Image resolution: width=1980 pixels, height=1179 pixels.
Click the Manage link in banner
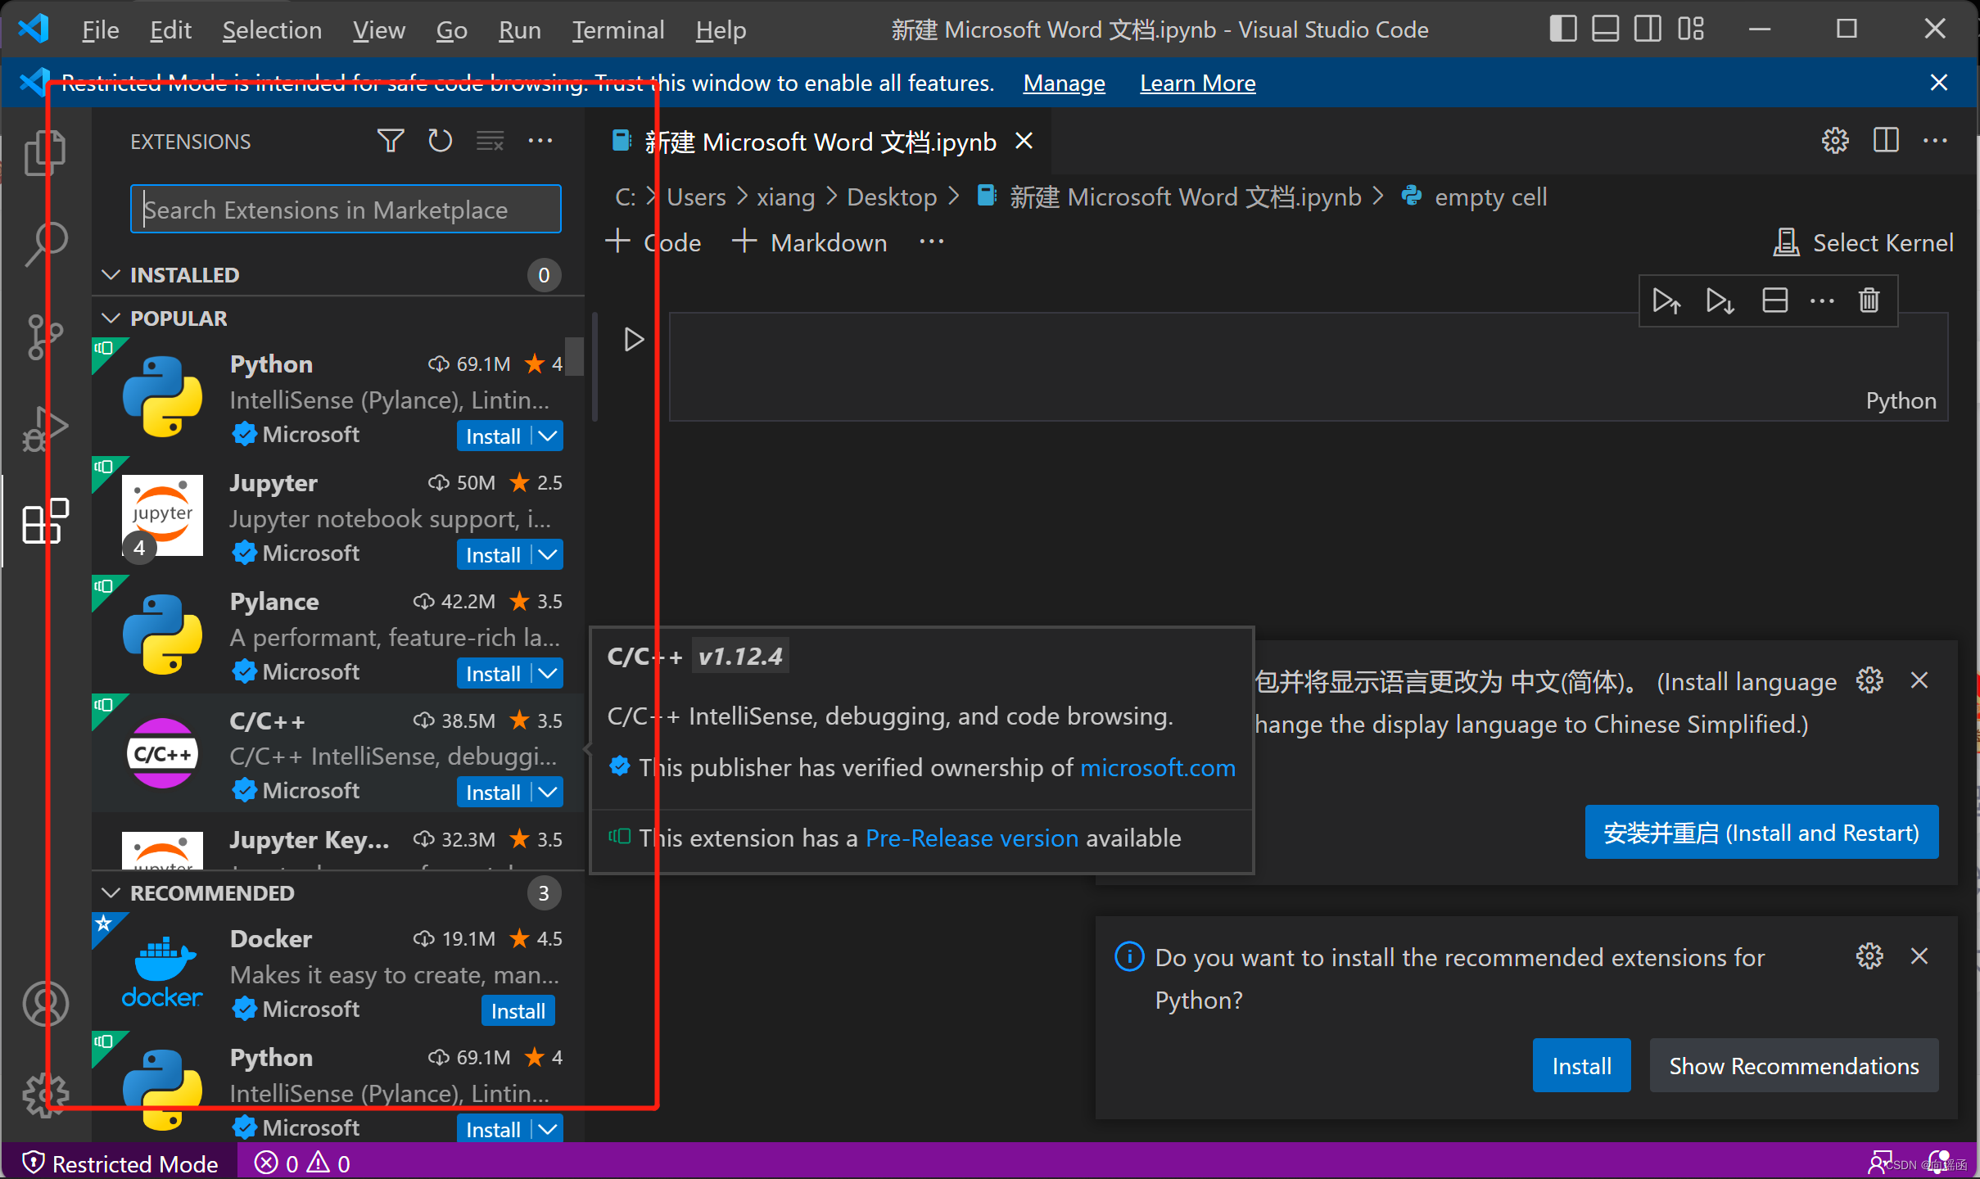[1064, 84]
